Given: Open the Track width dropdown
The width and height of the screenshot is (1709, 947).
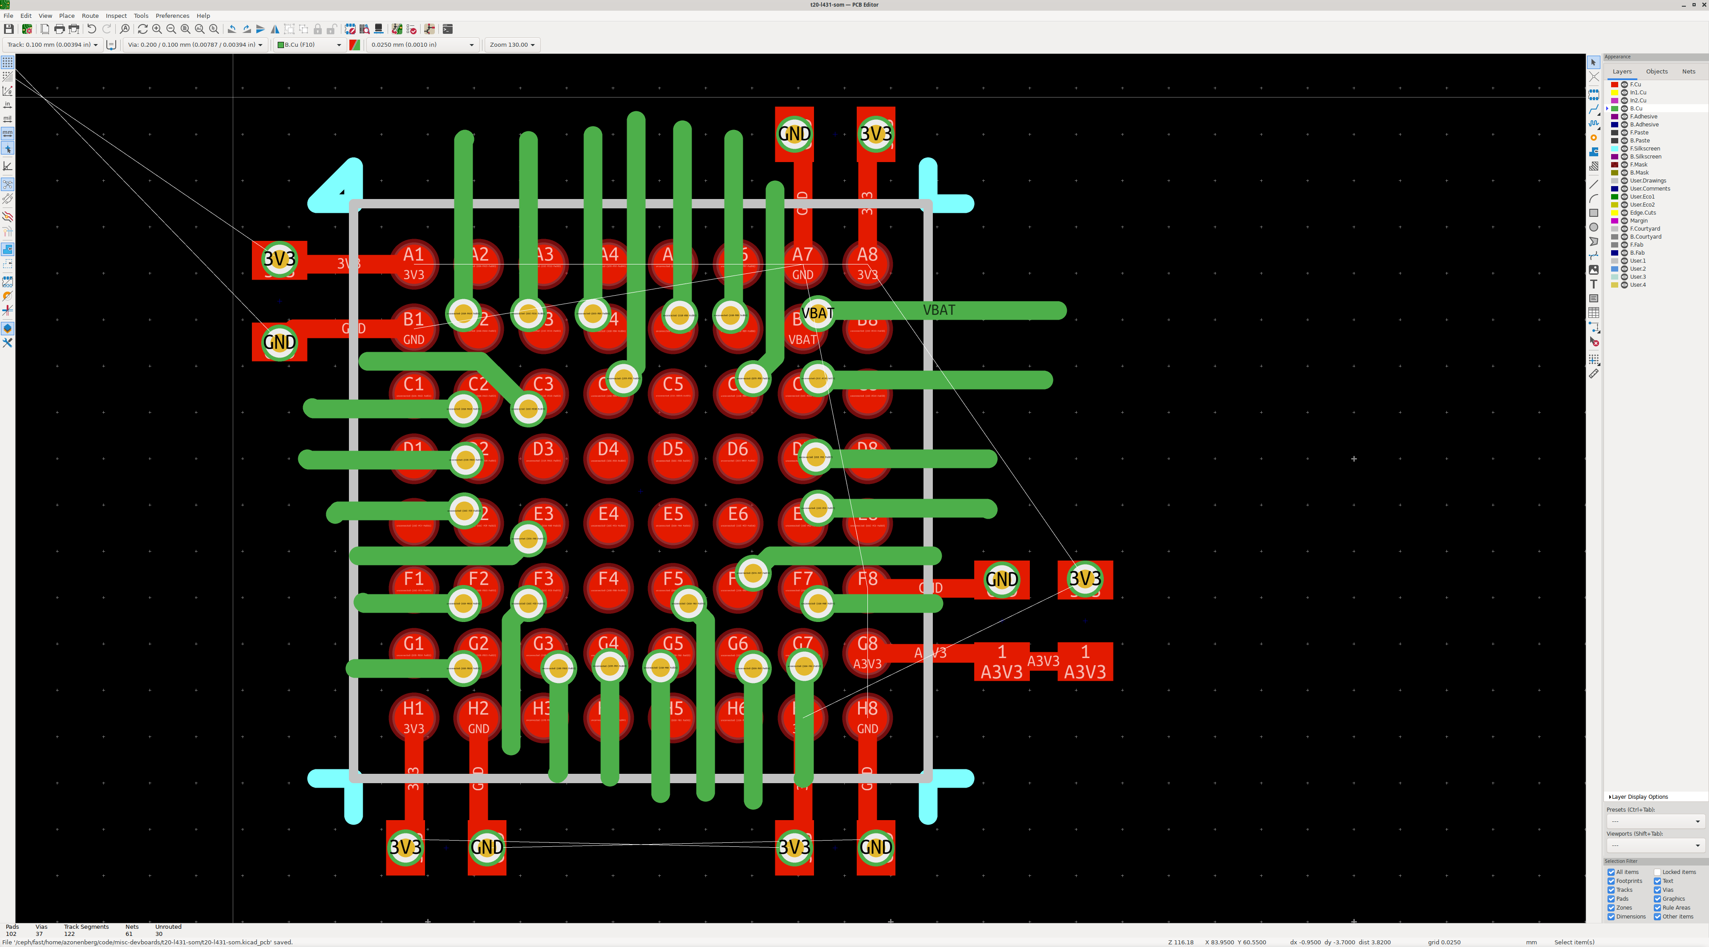Looking at the screenshot, I should coord(53,45).
